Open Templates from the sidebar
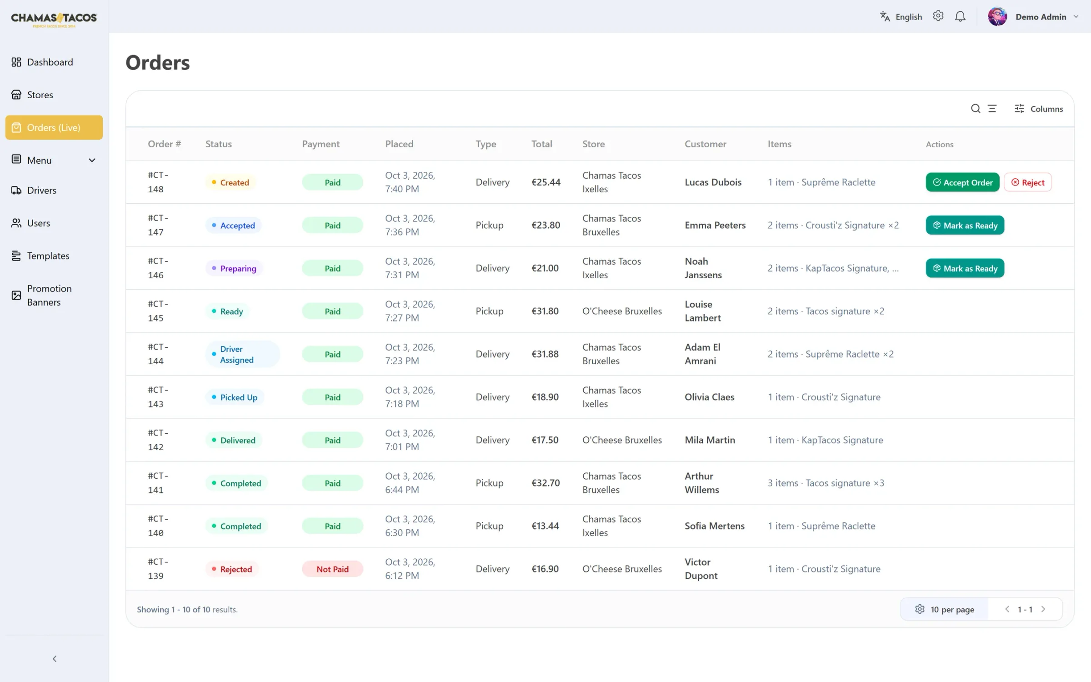 point(54,256)
